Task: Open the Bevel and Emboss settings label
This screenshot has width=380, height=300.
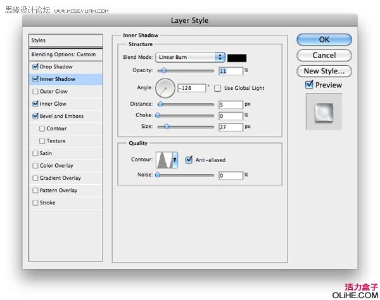Action: 61,116
